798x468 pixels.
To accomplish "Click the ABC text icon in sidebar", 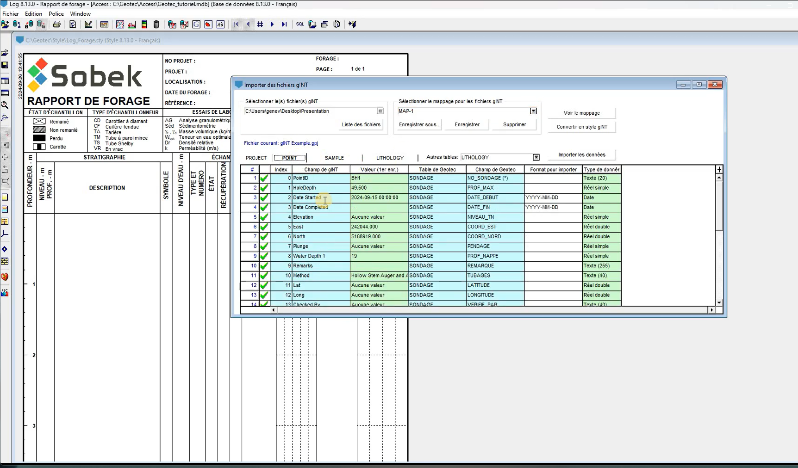I will click(x=5, y=292).
